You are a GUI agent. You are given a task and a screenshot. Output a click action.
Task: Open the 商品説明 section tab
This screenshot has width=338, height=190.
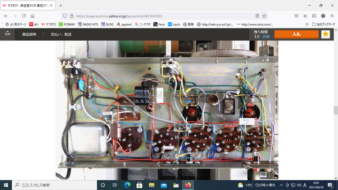click(29, 34)
